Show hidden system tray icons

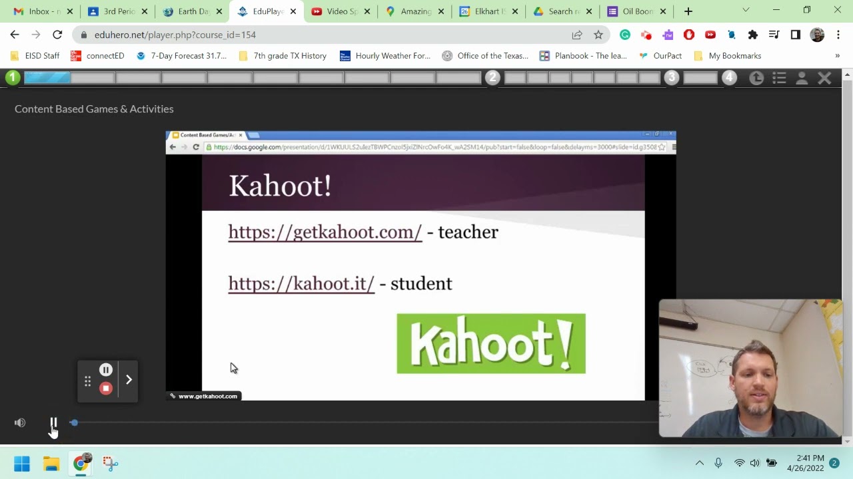699,463
